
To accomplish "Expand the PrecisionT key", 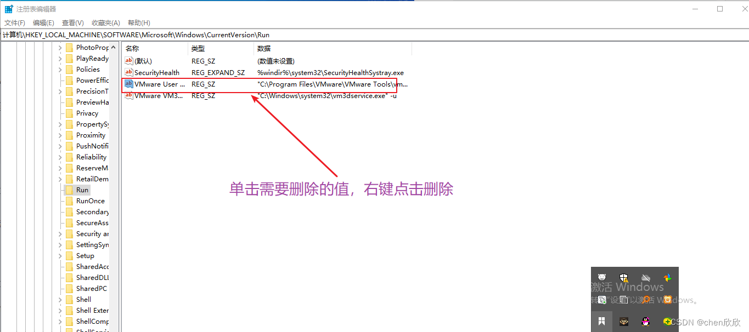I will (x=60, y=91).
